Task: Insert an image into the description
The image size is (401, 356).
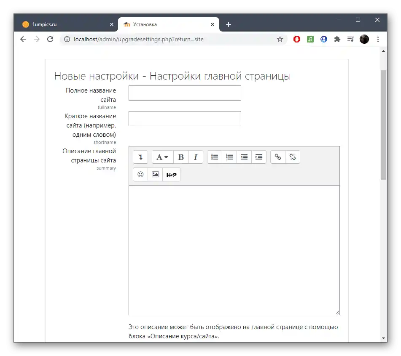Action: point(155,175)
